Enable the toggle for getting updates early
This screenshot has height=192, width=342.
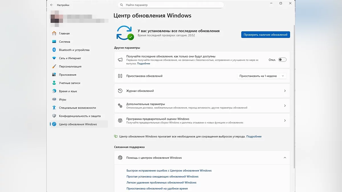[282, 60]
